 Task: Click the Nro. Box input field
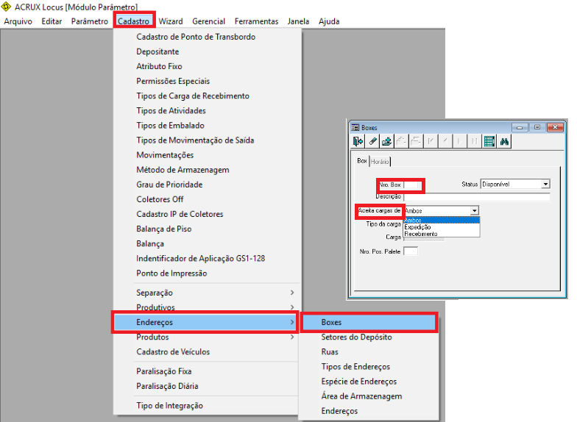411,185
